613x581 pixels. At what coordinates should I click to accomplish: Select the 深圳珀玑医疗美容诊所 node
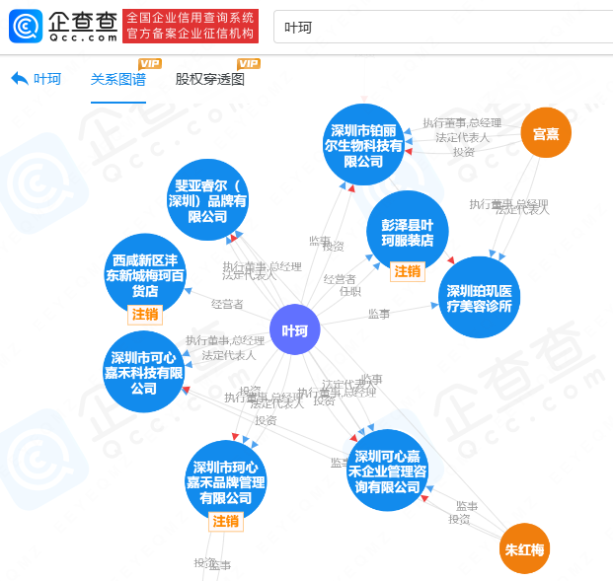point(480,297)
